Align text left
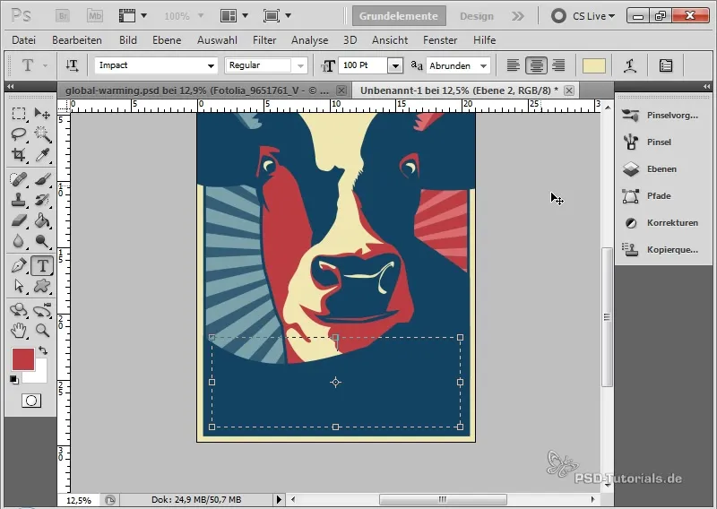The width and height of the screenshot is (717, 509). (513, 65)
